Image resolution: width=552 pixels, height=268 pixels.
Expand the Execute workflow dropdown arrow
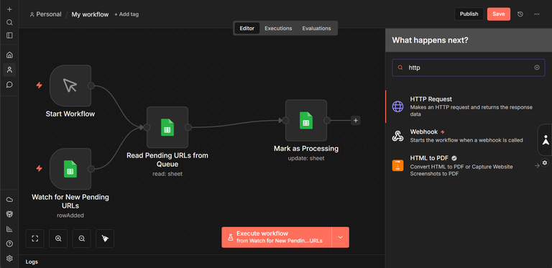pos(341,237)
